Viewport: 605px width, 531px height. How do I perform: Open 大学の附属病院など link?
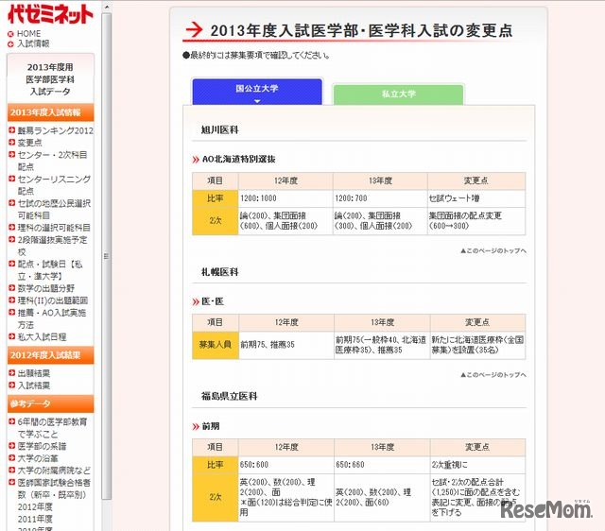(54, 471)
